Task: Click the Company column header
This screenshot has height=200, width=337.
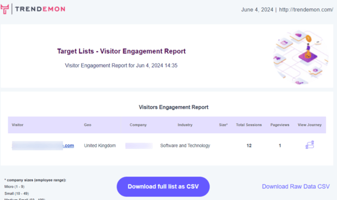Action: click(x=138, y=125)
